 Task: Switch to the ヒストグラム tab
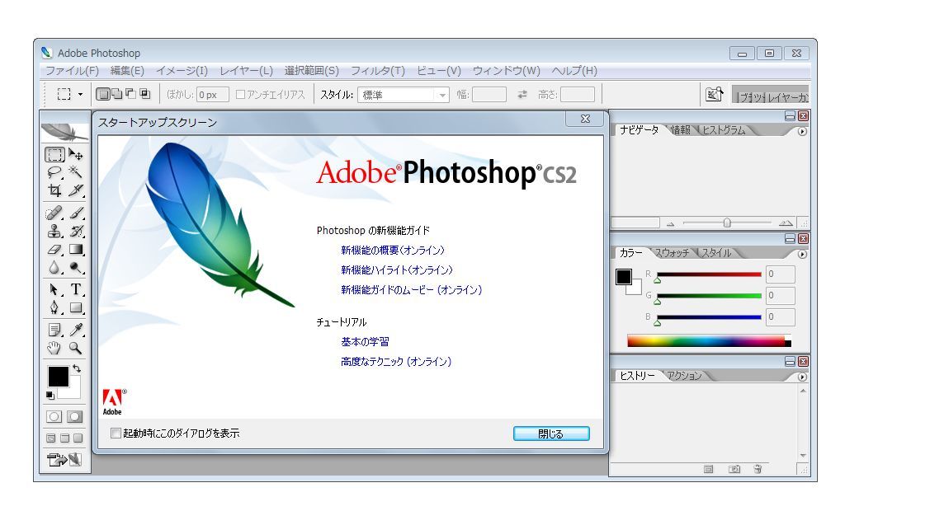click(724, 130)
